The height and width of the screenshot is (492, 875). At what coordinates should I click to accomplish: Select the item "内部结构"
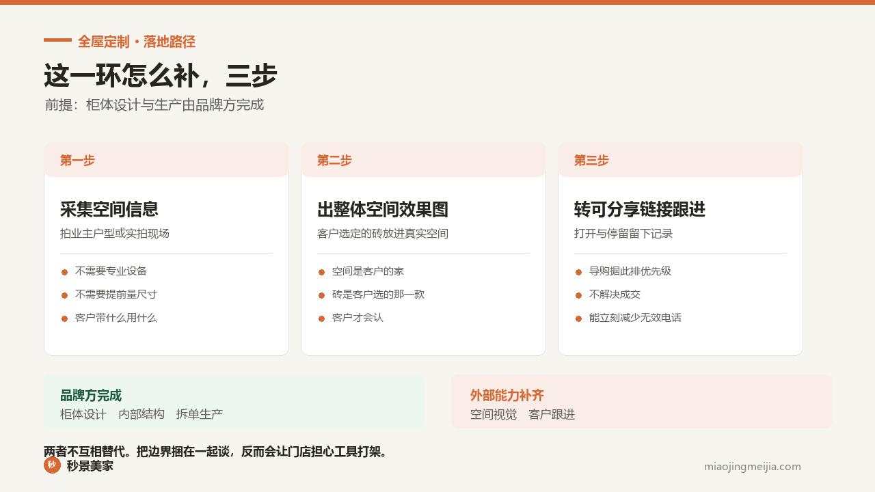[x=142, y=414]
